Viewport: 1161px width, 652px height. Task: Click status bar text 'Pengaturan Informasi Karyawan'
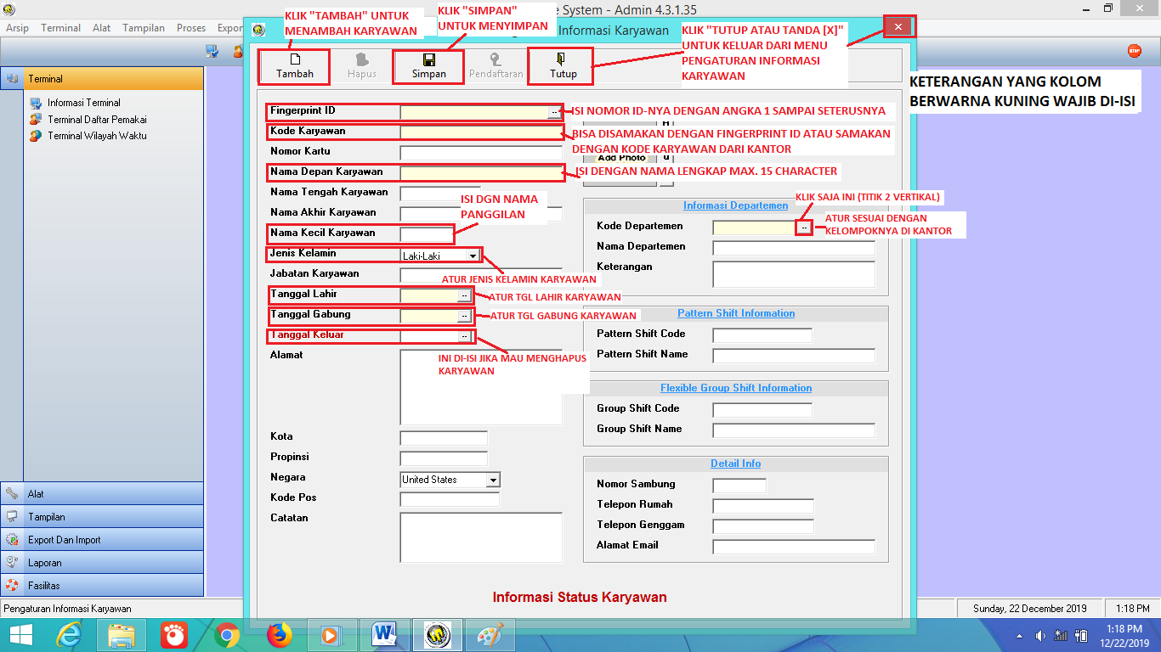pos(68,609)
